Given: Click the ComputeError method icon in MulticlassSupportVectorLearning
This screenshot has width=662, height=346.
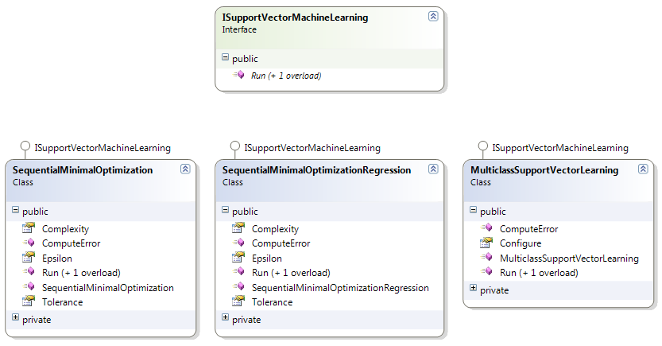Looking at the screenshot, I should point(486,227).
